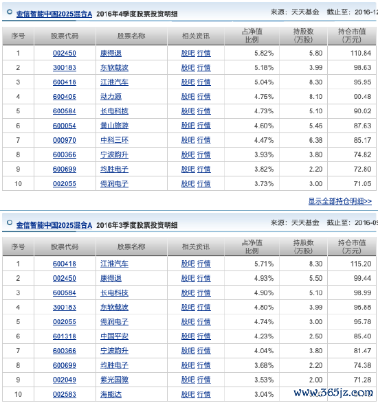
Task: Open stock code 002583
Action: pos(65,395)
